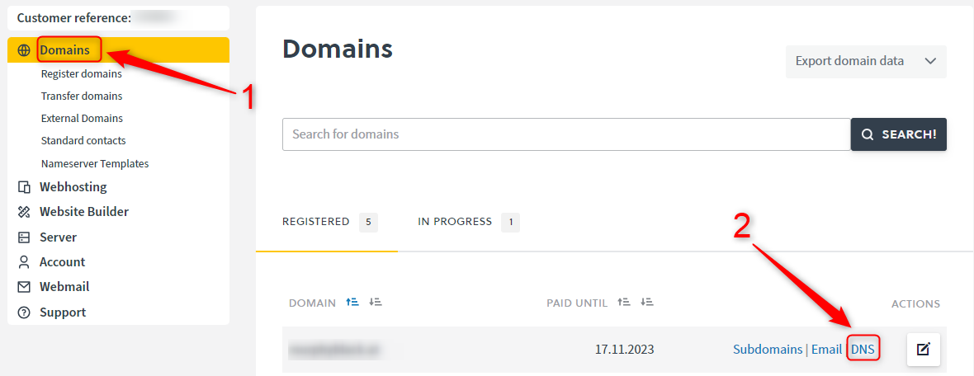
Task: Sort Domain column descending
Action: [x=376, y=303]
